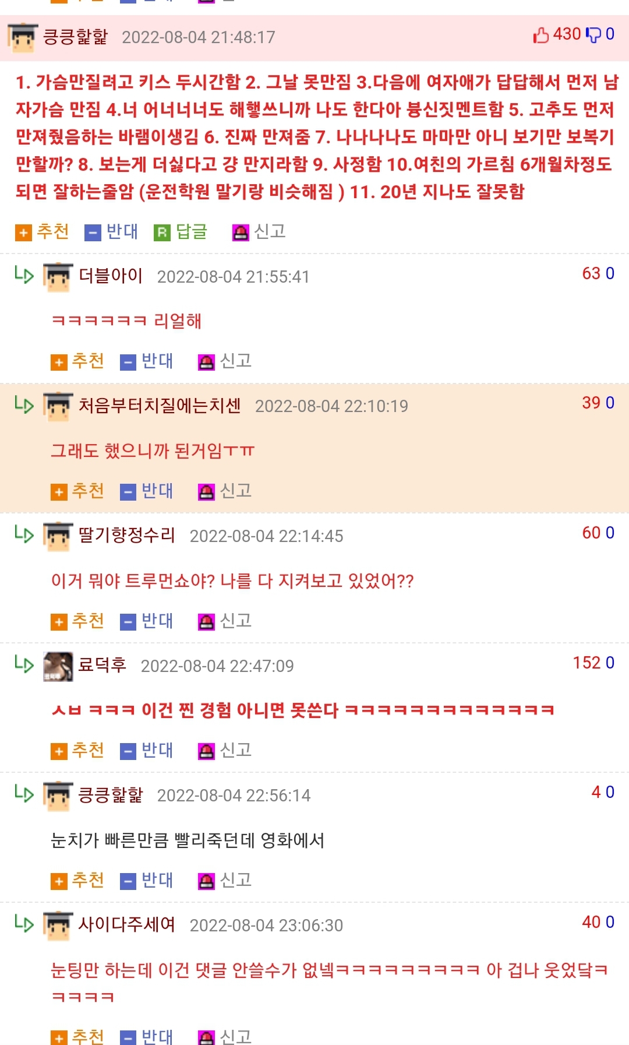Click the thumbs-up icon showing 430
This screenshot has height=1045, width=629.
point(541,36)
